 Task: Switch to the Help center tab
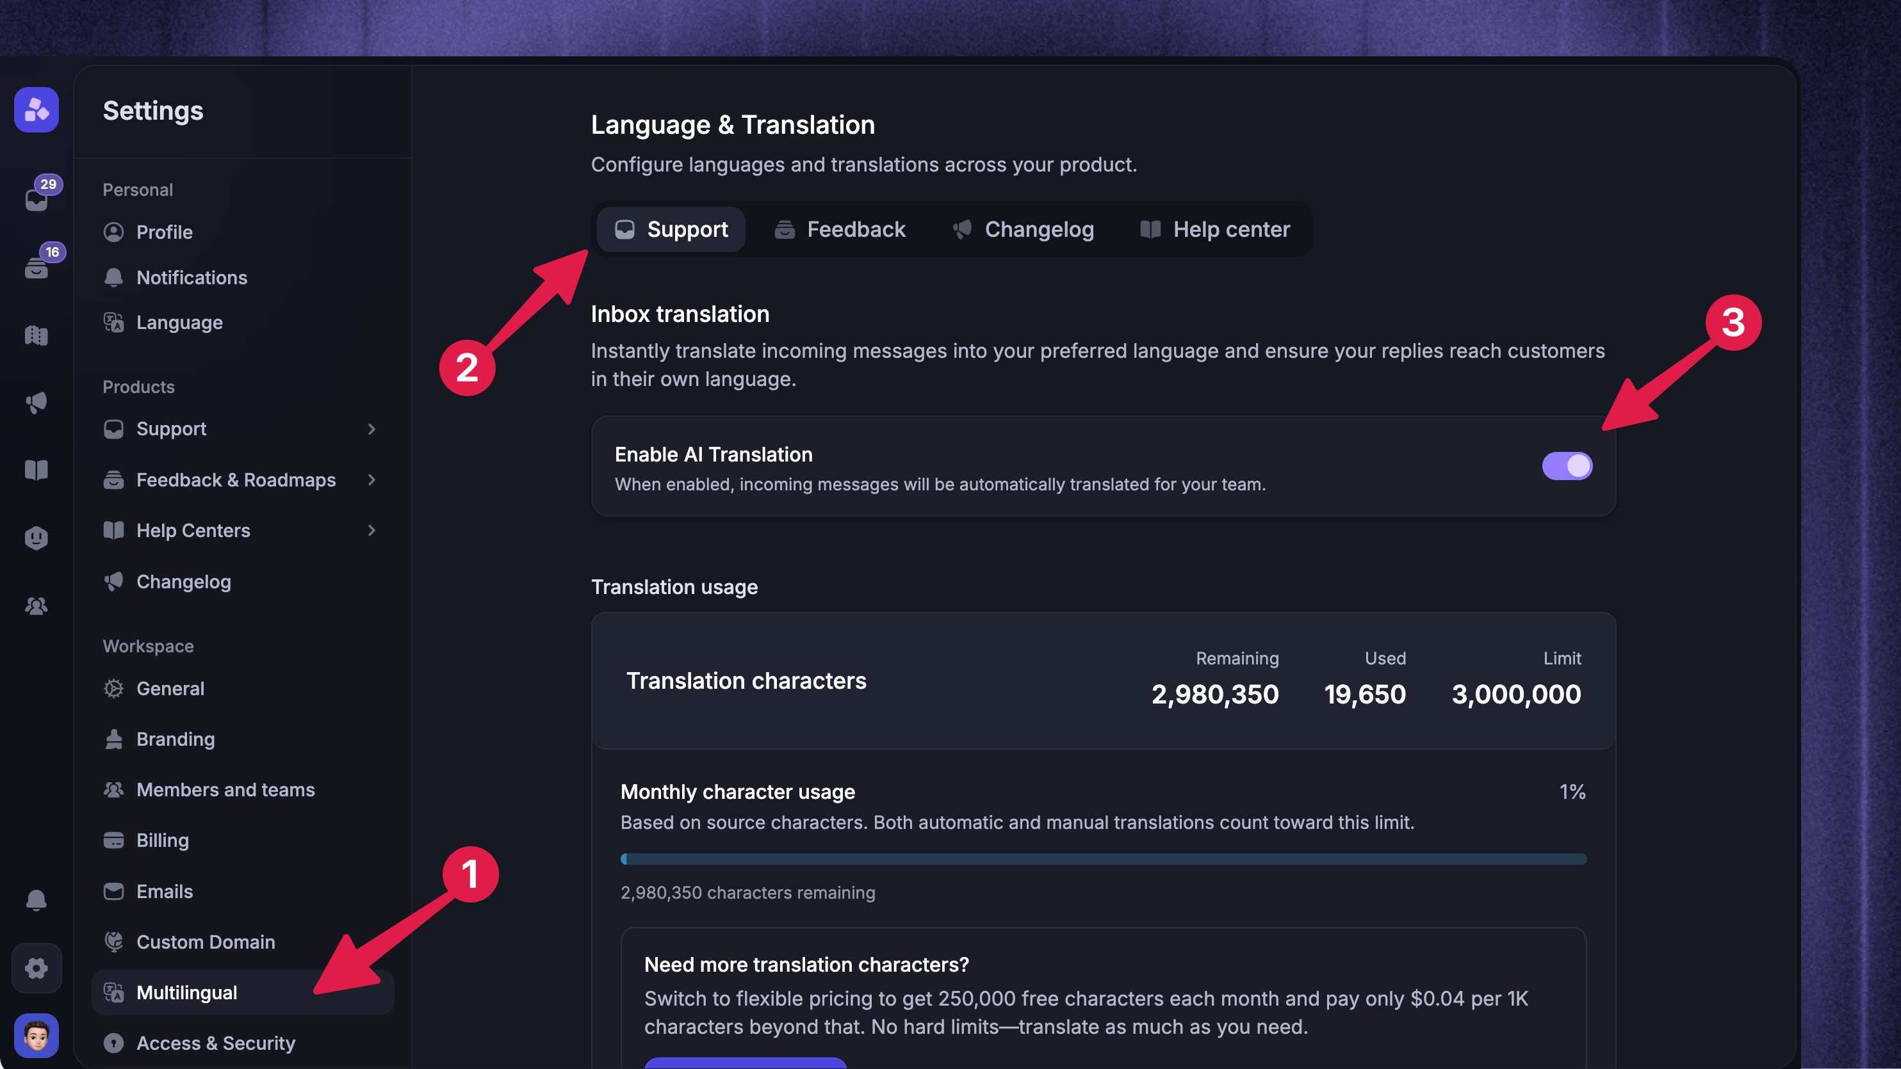pos(1214,229)
